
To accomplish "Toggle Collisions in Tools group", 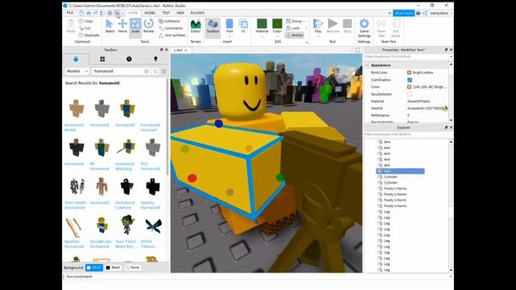I will click(169, 21).
